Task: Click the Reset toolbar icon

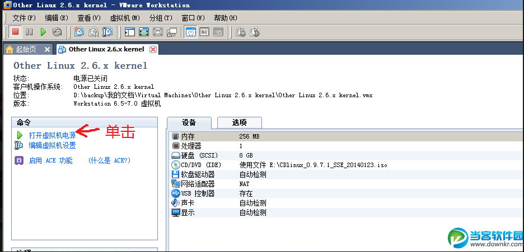Action: 57,32
